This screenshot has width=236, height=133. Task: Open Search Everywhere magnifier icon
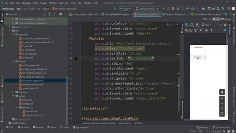229,8
